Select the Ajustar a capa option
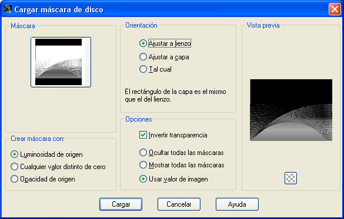 pos(143,57)
